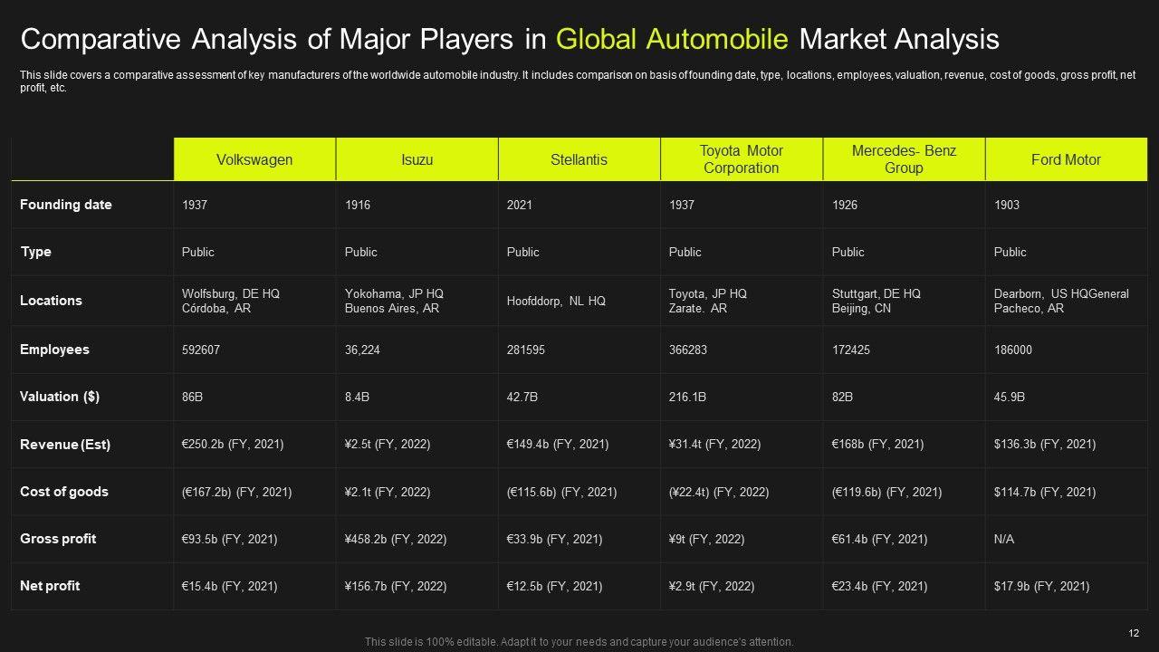The height and width of the screenshot is (652, 1159).
Task: Select Ford's N/A gross profit cell
Action: [x=1004, y=539]
